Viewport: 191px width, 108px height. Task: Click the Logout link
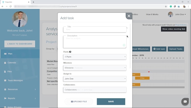tap(24, 35)
